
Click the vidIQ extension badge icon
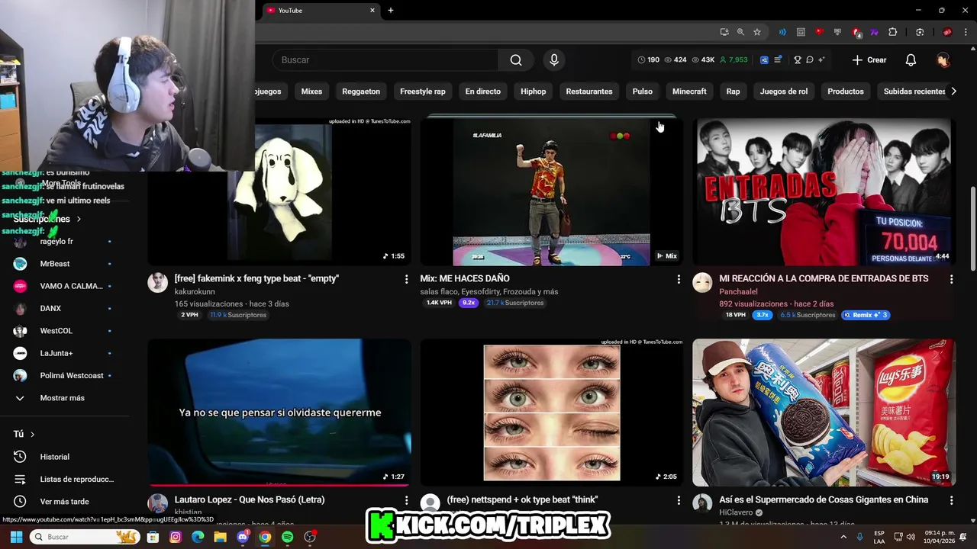[x=765, y=60]
